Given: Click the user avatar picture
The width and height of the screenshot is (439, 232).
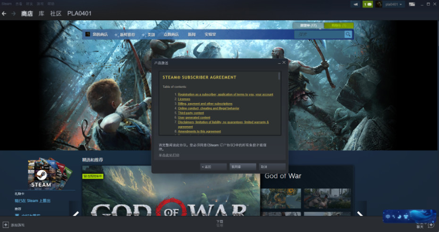Looking at the screenshot, I should pyautogui.click(x=379, y=4).
